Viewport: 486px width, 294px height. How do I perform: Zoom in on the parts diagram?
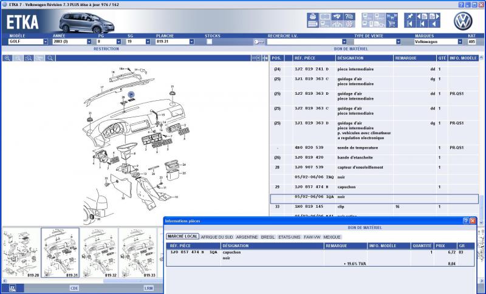click(x=7, y=58)
